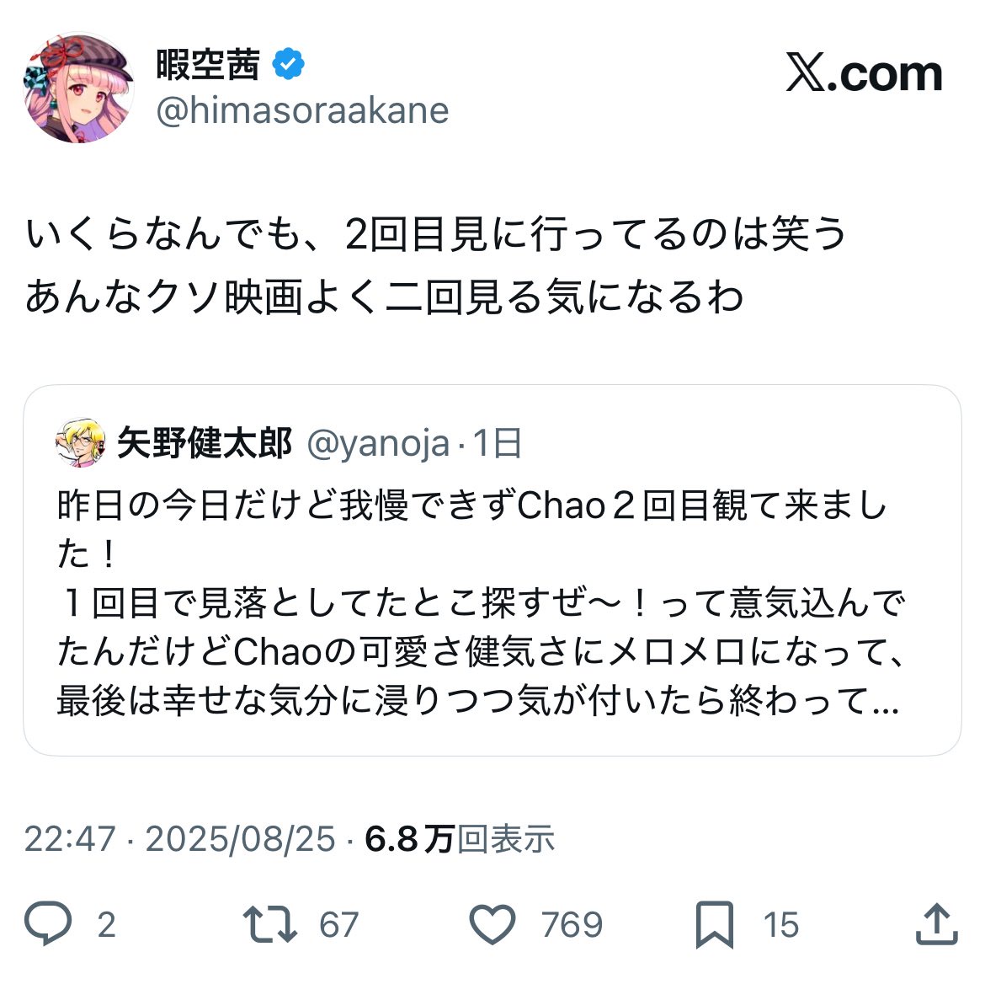
Task: Click the quoted tweet's 1日 timestamp
Action: (498, 443)
